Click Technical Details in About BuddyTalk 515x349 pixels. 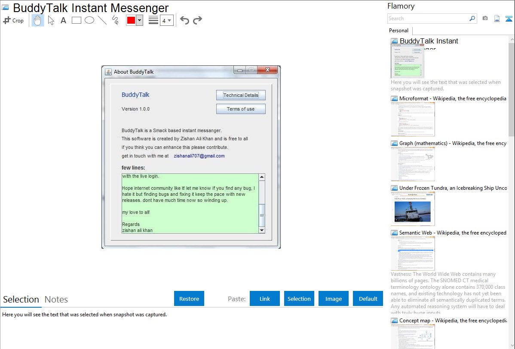241,95
